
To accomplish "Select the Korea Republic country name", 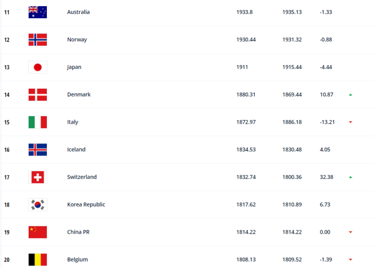I will click(x=86, y=204).
